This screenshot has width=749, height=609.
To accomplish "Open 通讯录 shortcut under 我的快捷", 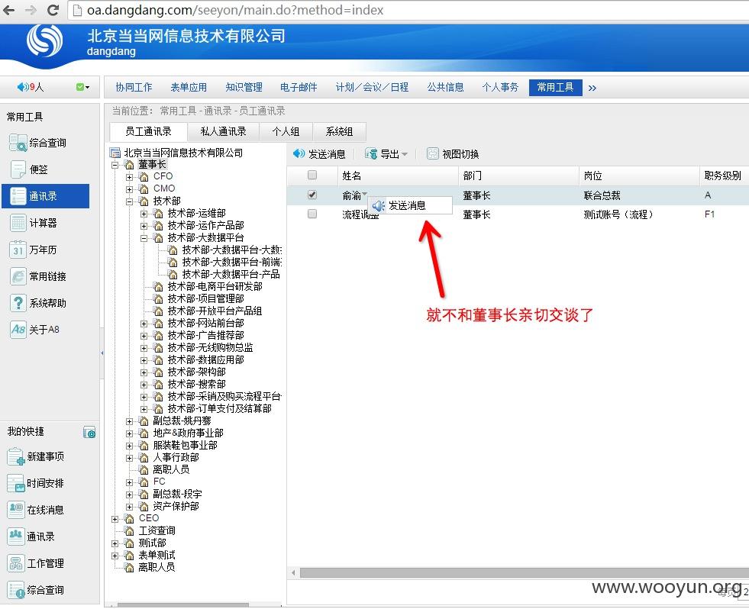I will coord(31,536).
